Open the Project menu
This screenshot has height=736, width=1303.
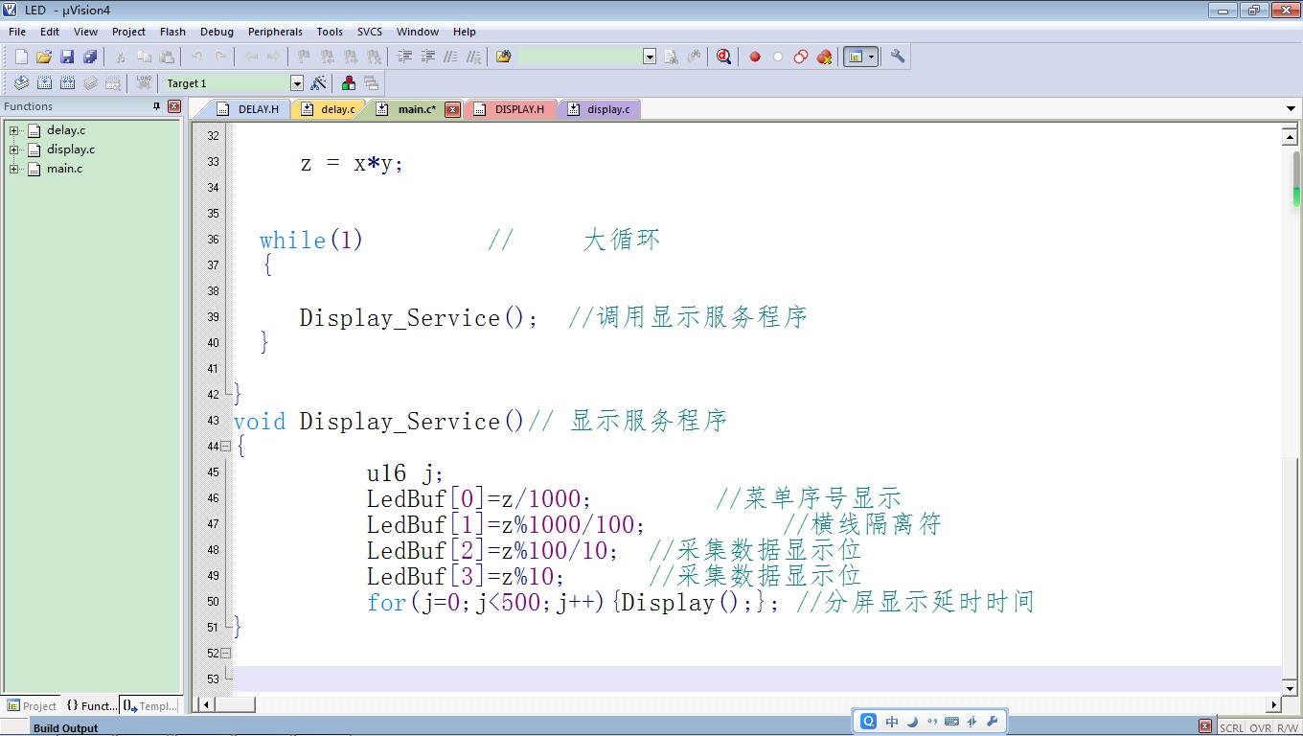pyautogui.click(x=128, y=32)
